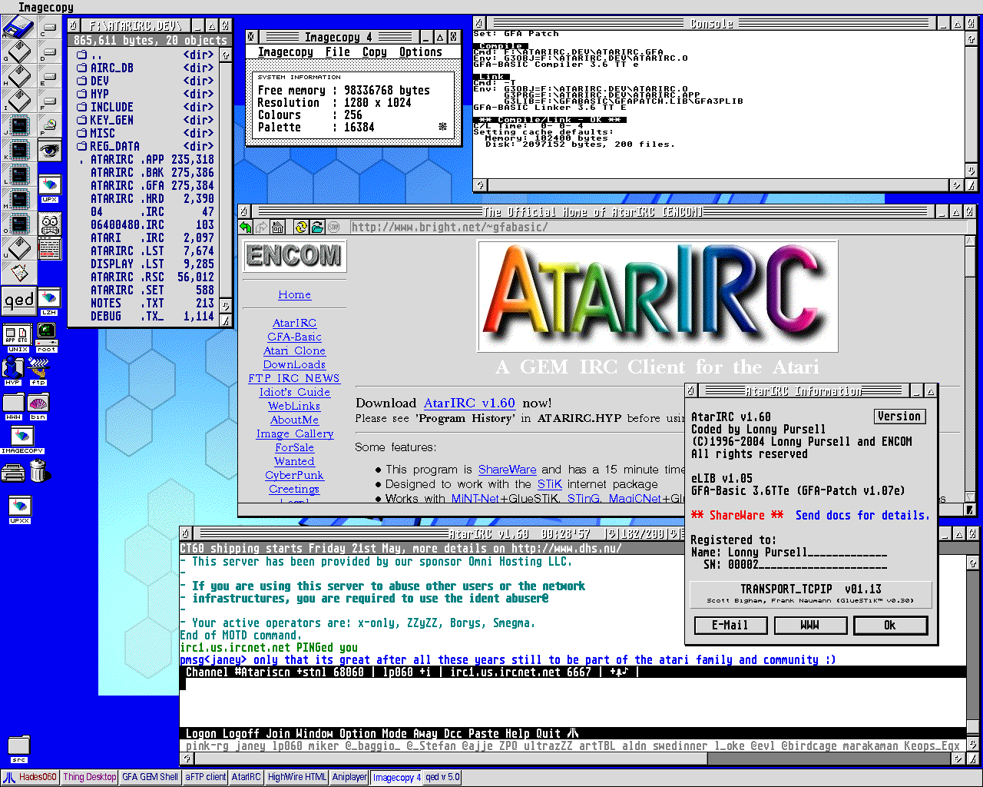Launch the qed editor desktop icon

click(18, 300)
